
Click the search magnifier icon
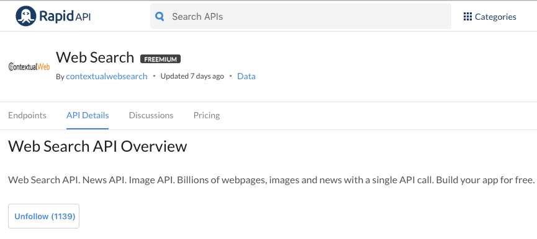[x=160, y=16]
